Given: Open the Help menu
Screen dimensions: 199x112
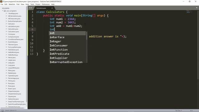Looking at the screenshot, I should pyautogui.click(x=53, y=4).
